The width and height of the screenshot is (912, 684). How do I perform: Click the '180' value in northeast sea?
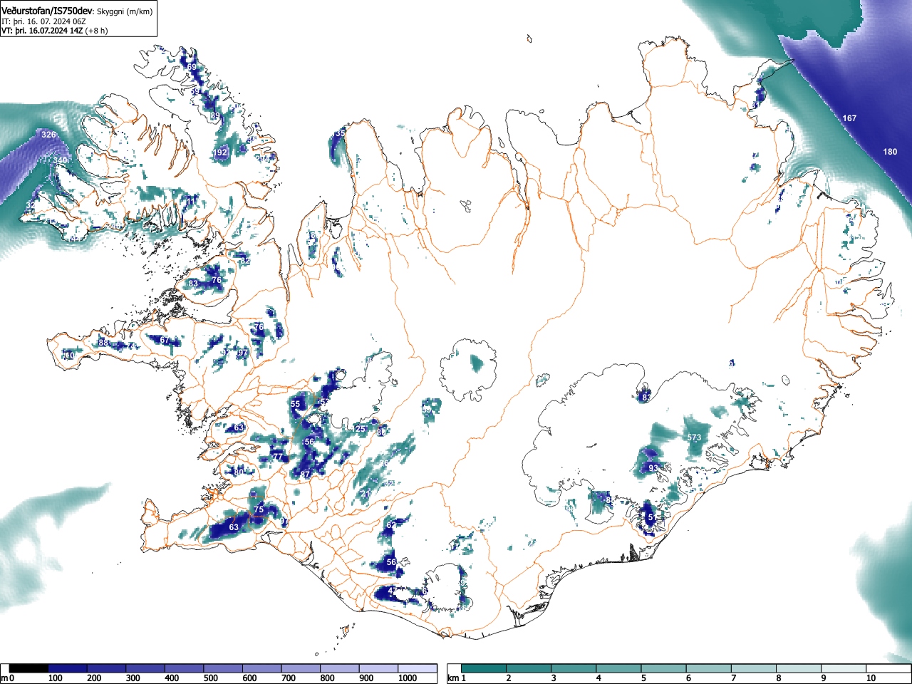click(x=890, y=152)
